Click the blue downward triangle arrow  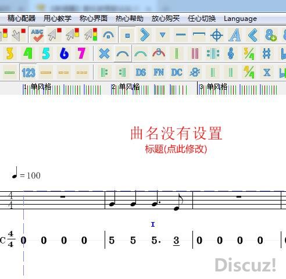[x=163, y=35]
